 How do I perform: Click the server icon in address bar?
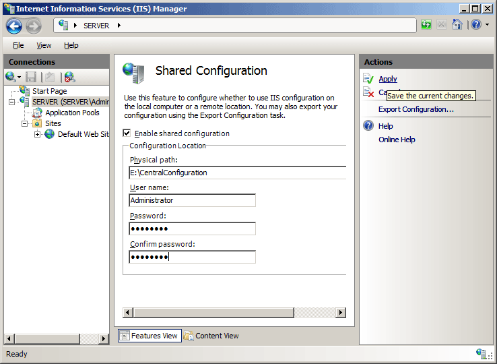coord(63,25)
